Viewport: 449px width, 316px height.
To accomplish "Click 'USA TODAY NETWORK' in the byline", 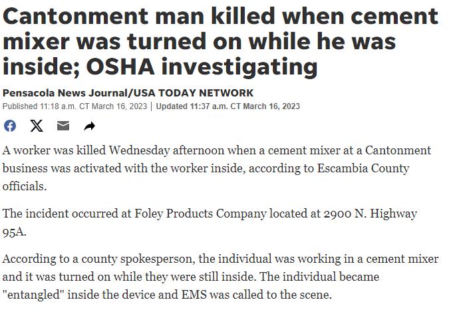I will [194, 93].
